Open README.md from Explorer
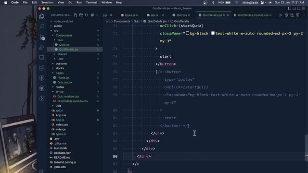 [x=62, y=158]
